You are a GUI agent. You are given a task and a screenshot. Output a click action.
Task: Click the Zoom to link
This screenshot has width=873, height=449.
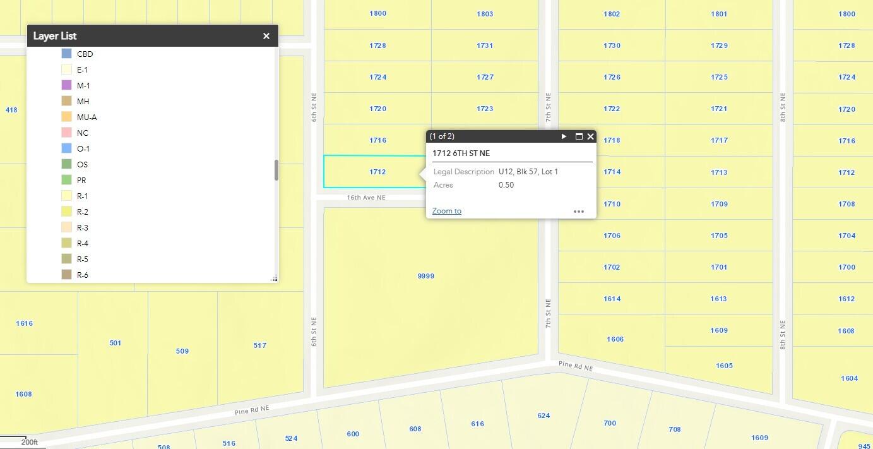pyautogui.click(x=447, y=211)
